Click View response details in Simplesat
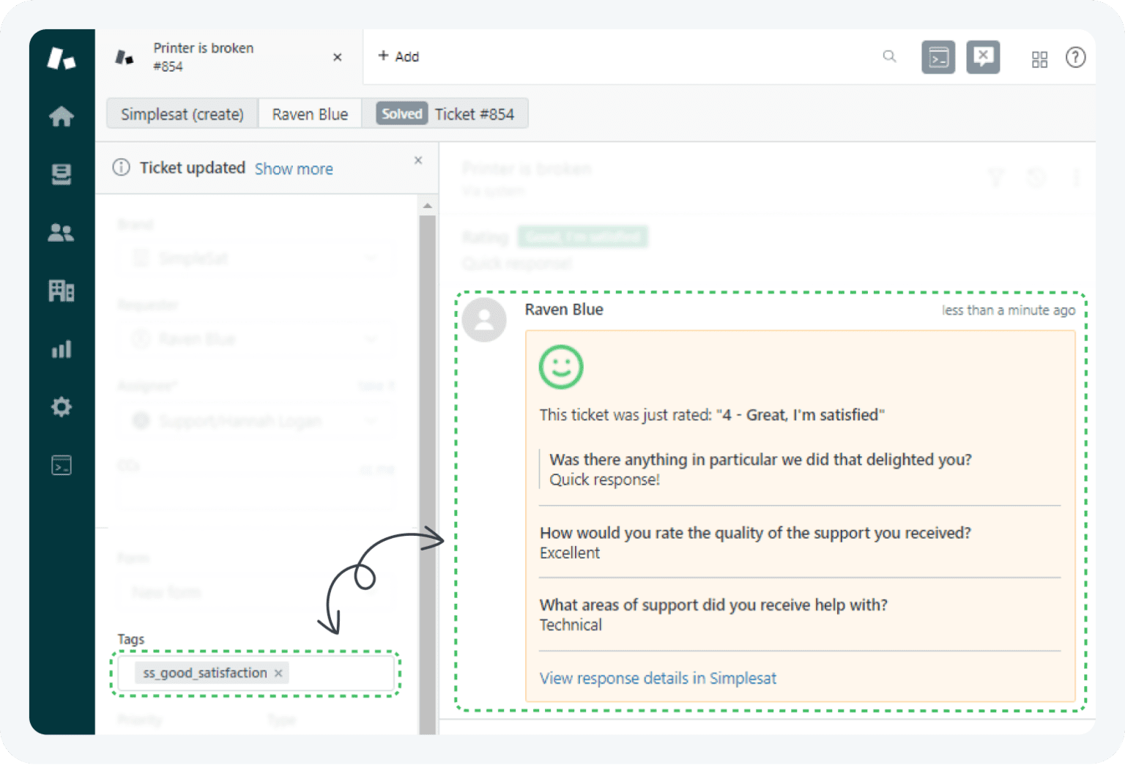 (658, 678)
